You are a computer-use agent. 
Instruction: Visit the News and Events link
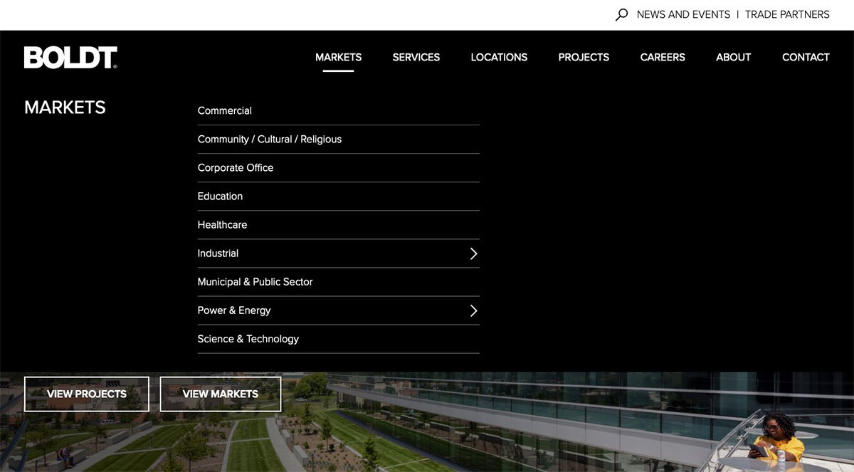pos(683,14)
